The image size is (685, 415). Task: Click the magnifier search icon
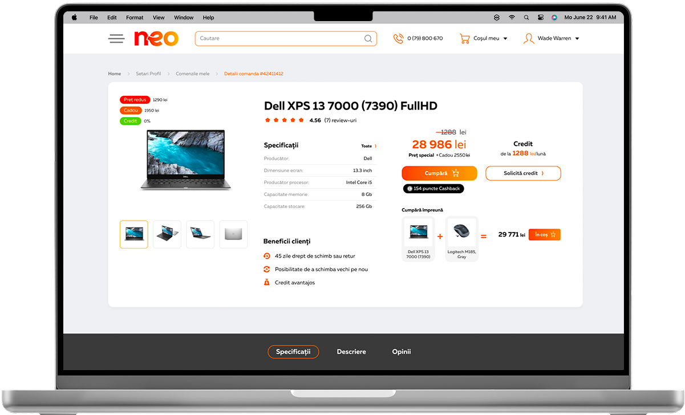368,39
